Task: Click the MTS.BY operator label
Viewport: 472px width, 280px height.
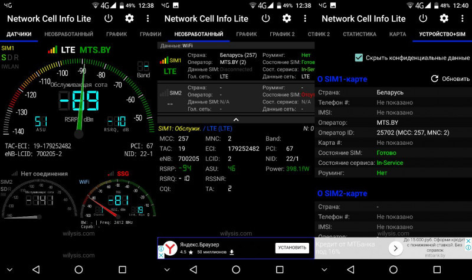Action: (x=95, y=50)
